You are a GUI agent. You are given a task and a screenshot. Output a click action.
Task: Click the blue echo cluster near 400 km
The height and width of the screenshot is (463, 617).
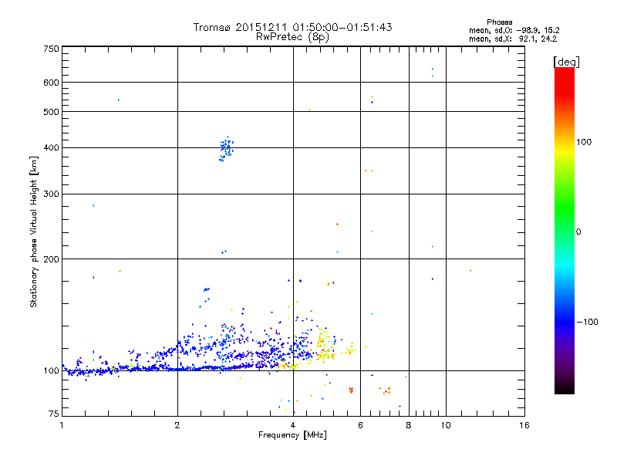226,149
